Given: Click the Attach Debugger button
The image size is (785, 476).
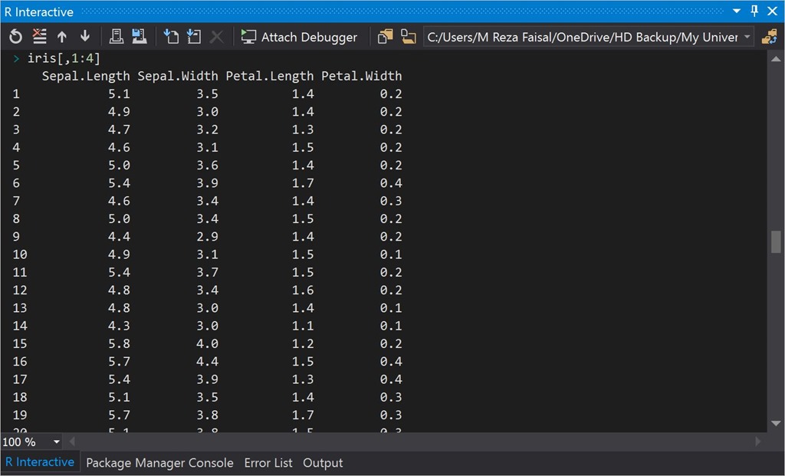Looking at the screenshot, I should coord(299,37).
